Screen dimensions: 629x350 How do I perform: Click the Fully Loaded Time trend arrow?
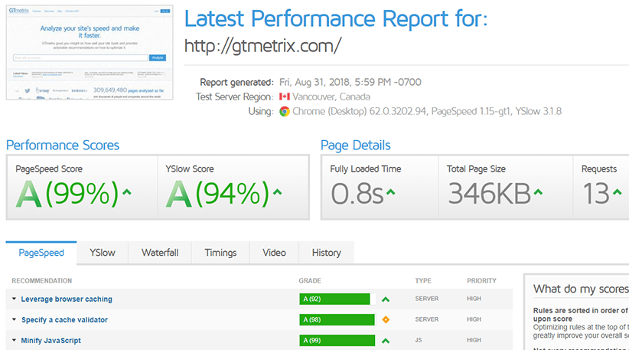(x=390, y=192)
